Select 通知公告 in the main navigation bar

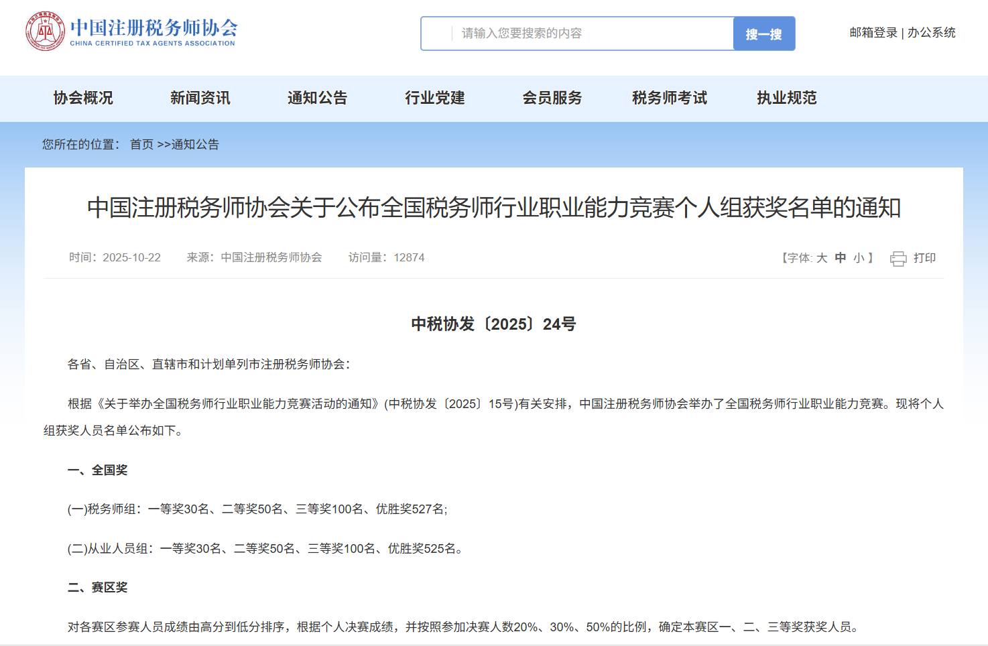(317, 98)
